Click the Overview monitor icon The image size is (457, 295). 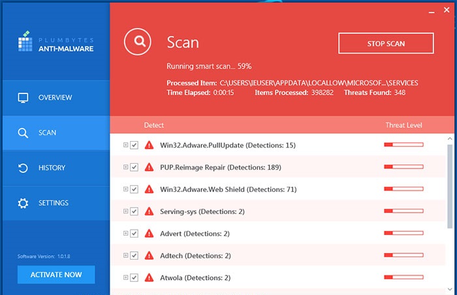click(x=24, y=98)
